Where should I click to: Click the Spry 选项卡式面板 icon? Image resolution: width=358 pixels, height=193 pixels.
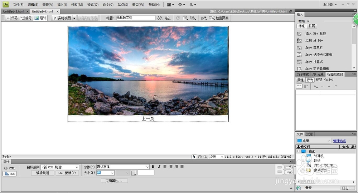(x=299, y=55)
